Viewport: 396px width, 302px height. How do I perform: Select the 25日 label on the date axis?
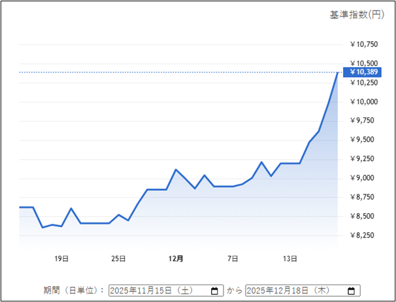pos(119,259)
